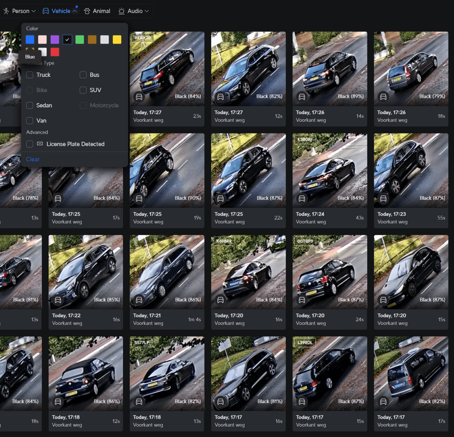The image size is (454, 437).
Task: Click the L398DL license plate badge
Action: (x=305, y=343)
